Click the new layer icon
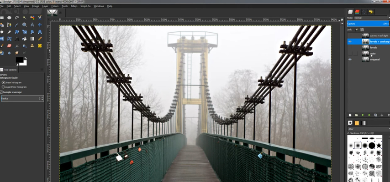The image size is (390, 182). [x=350, y=115]
